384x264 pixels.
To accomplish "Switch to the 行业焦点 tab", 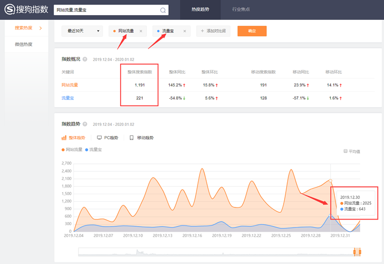I will point(241,10).
